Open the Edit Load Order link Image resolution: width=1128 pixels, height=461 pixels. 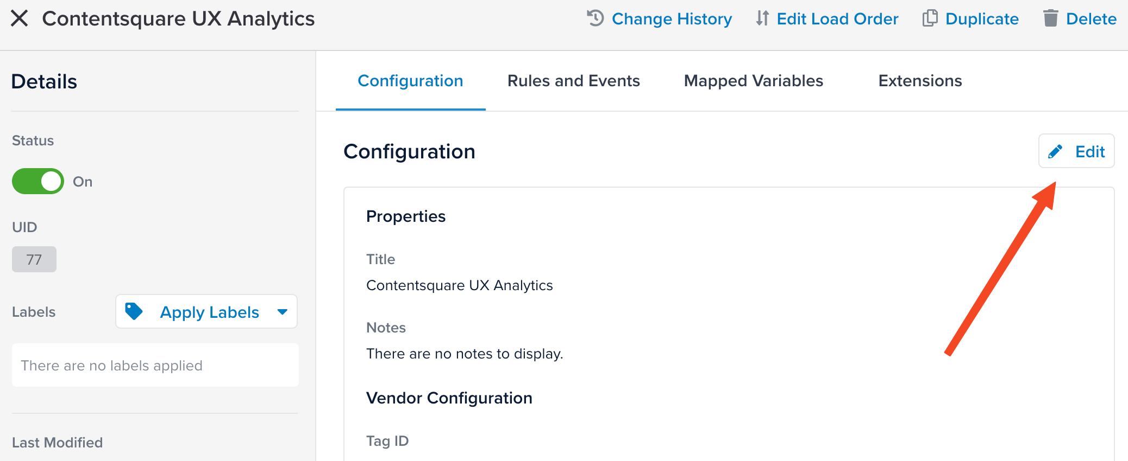click(837, 19)
